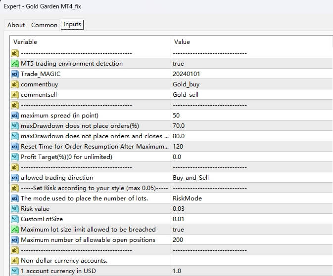
Task: Edit the Reset Time value 120
Action: (x=178, y=146)
